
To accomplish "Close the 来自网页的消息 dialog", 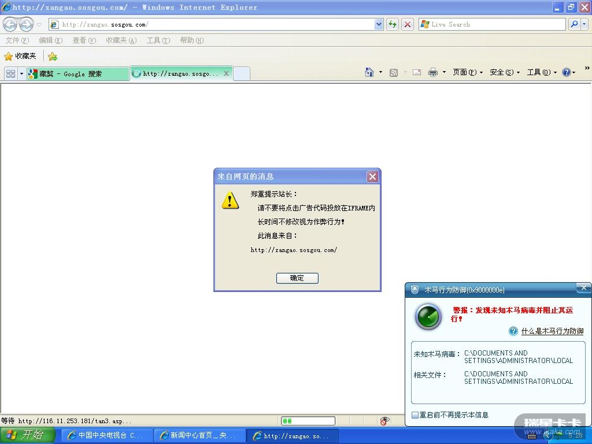I will pos(373,177).
